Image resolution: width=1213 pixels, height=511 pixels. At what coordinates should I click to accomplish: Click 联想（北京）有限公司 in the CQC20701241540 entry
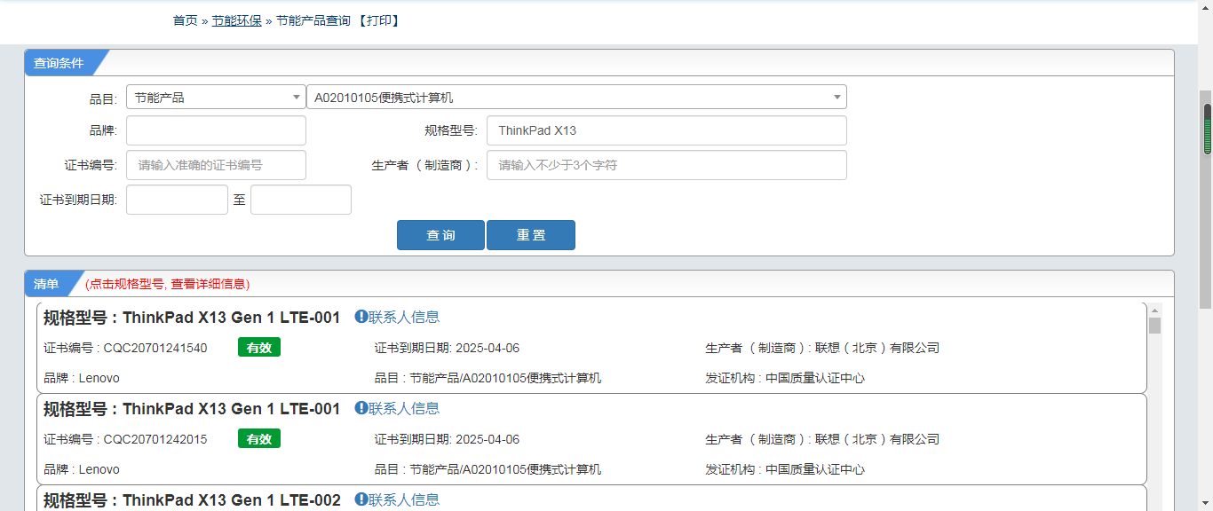(877, 348)
